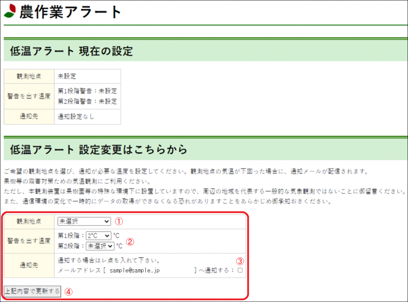Image resolution: width=408 pixels, height=302 pixels.
Task: Click the 農作業アラート page title
Action: click(70, 12)
